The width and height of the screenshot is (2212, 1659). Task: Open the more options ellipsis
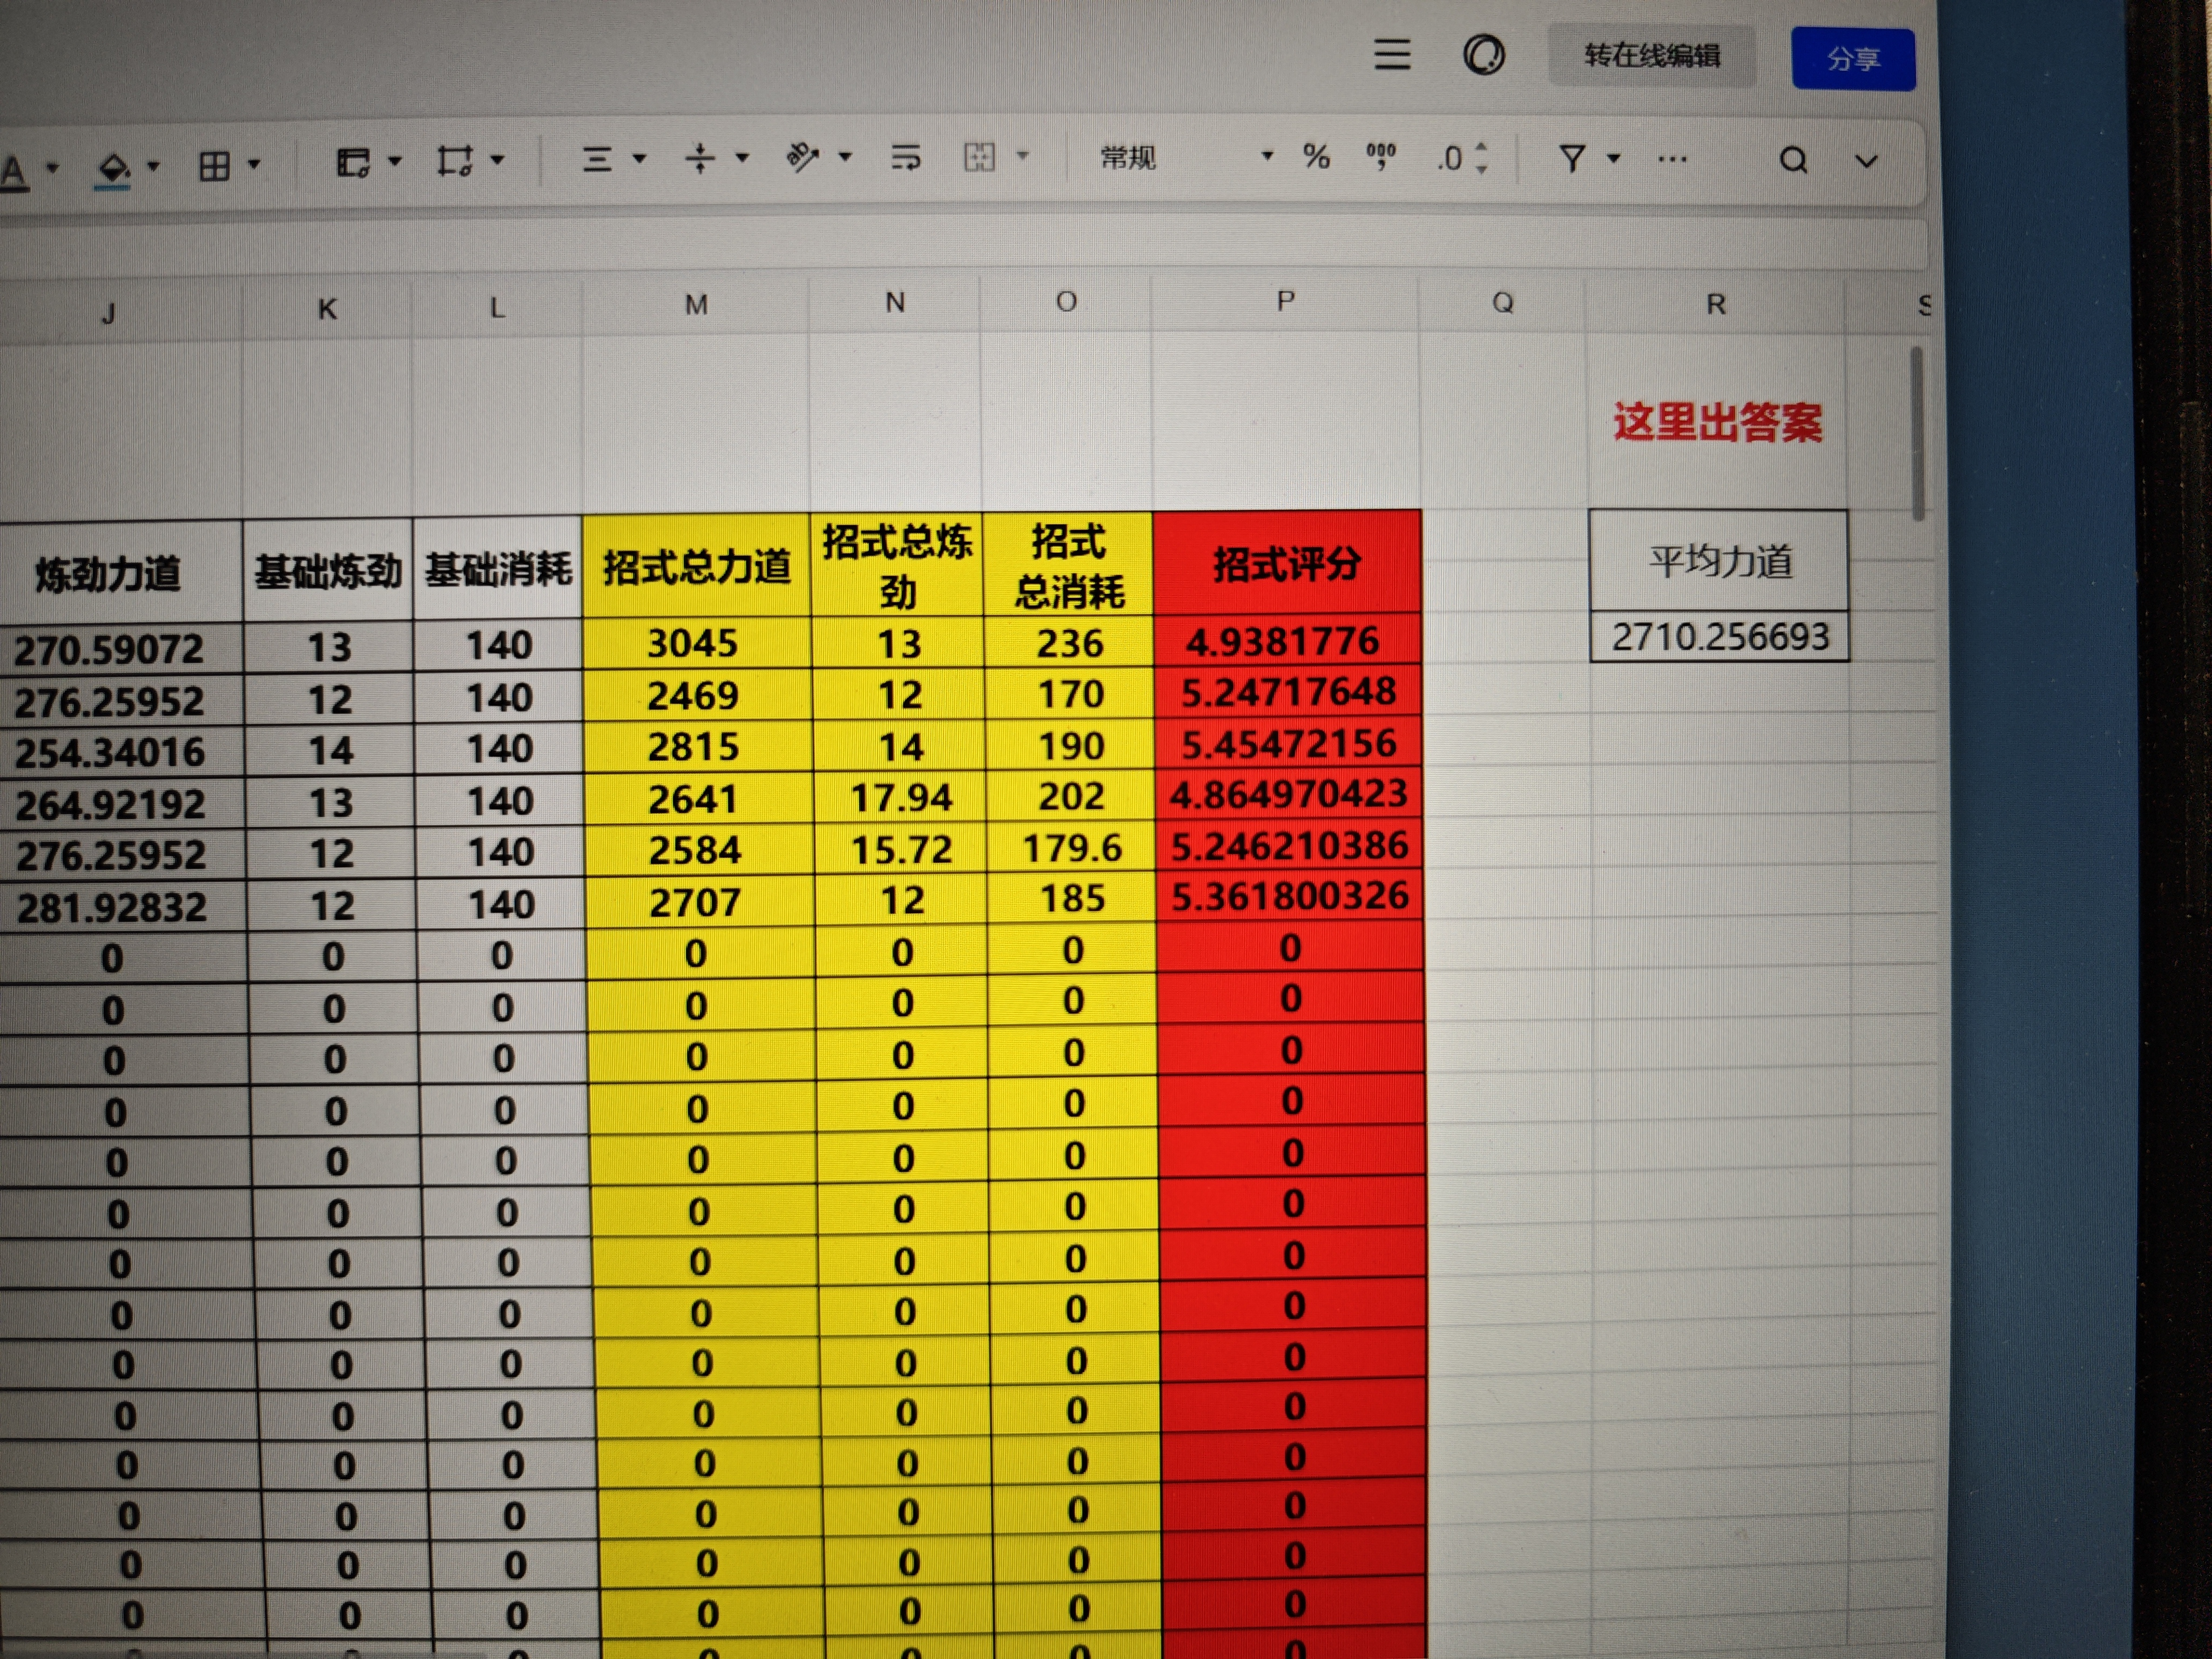click(1672, 158)
